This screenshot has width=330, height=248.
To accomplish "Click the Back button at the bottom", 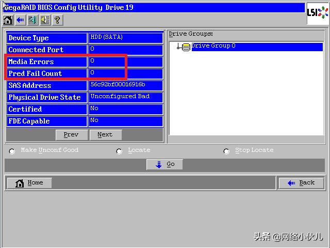I will [x=301, y=183].
